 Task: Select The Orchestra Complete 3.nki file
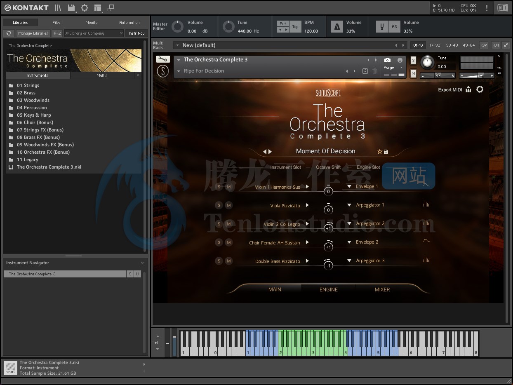click(x=49, y=167)
